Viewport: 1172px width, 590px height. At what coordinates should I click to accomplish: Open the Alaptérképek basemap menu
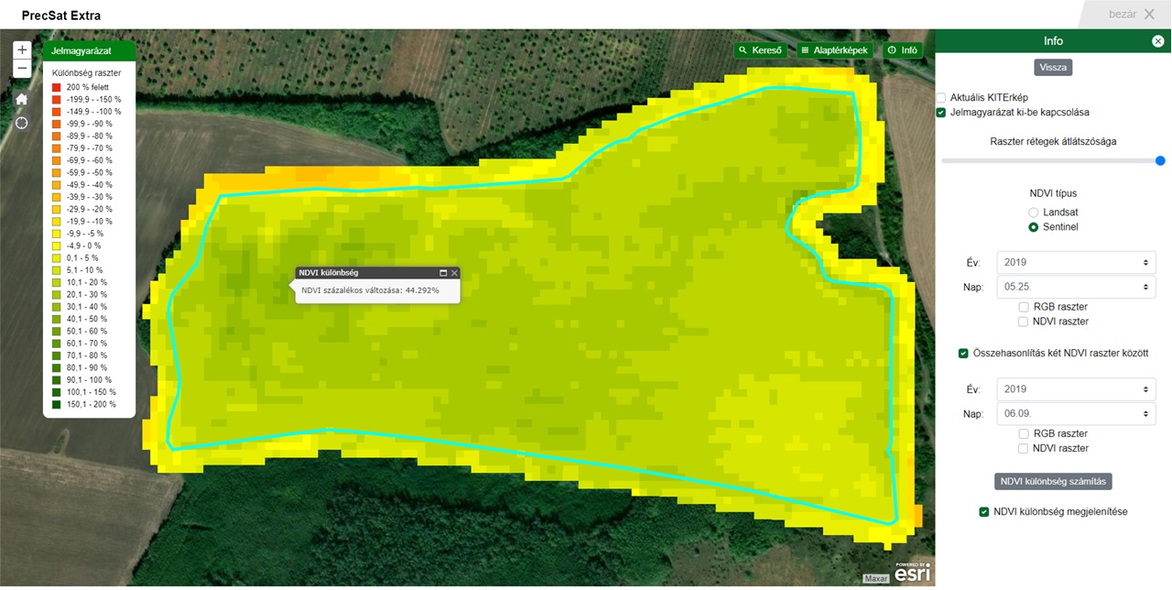pos(833,50)
